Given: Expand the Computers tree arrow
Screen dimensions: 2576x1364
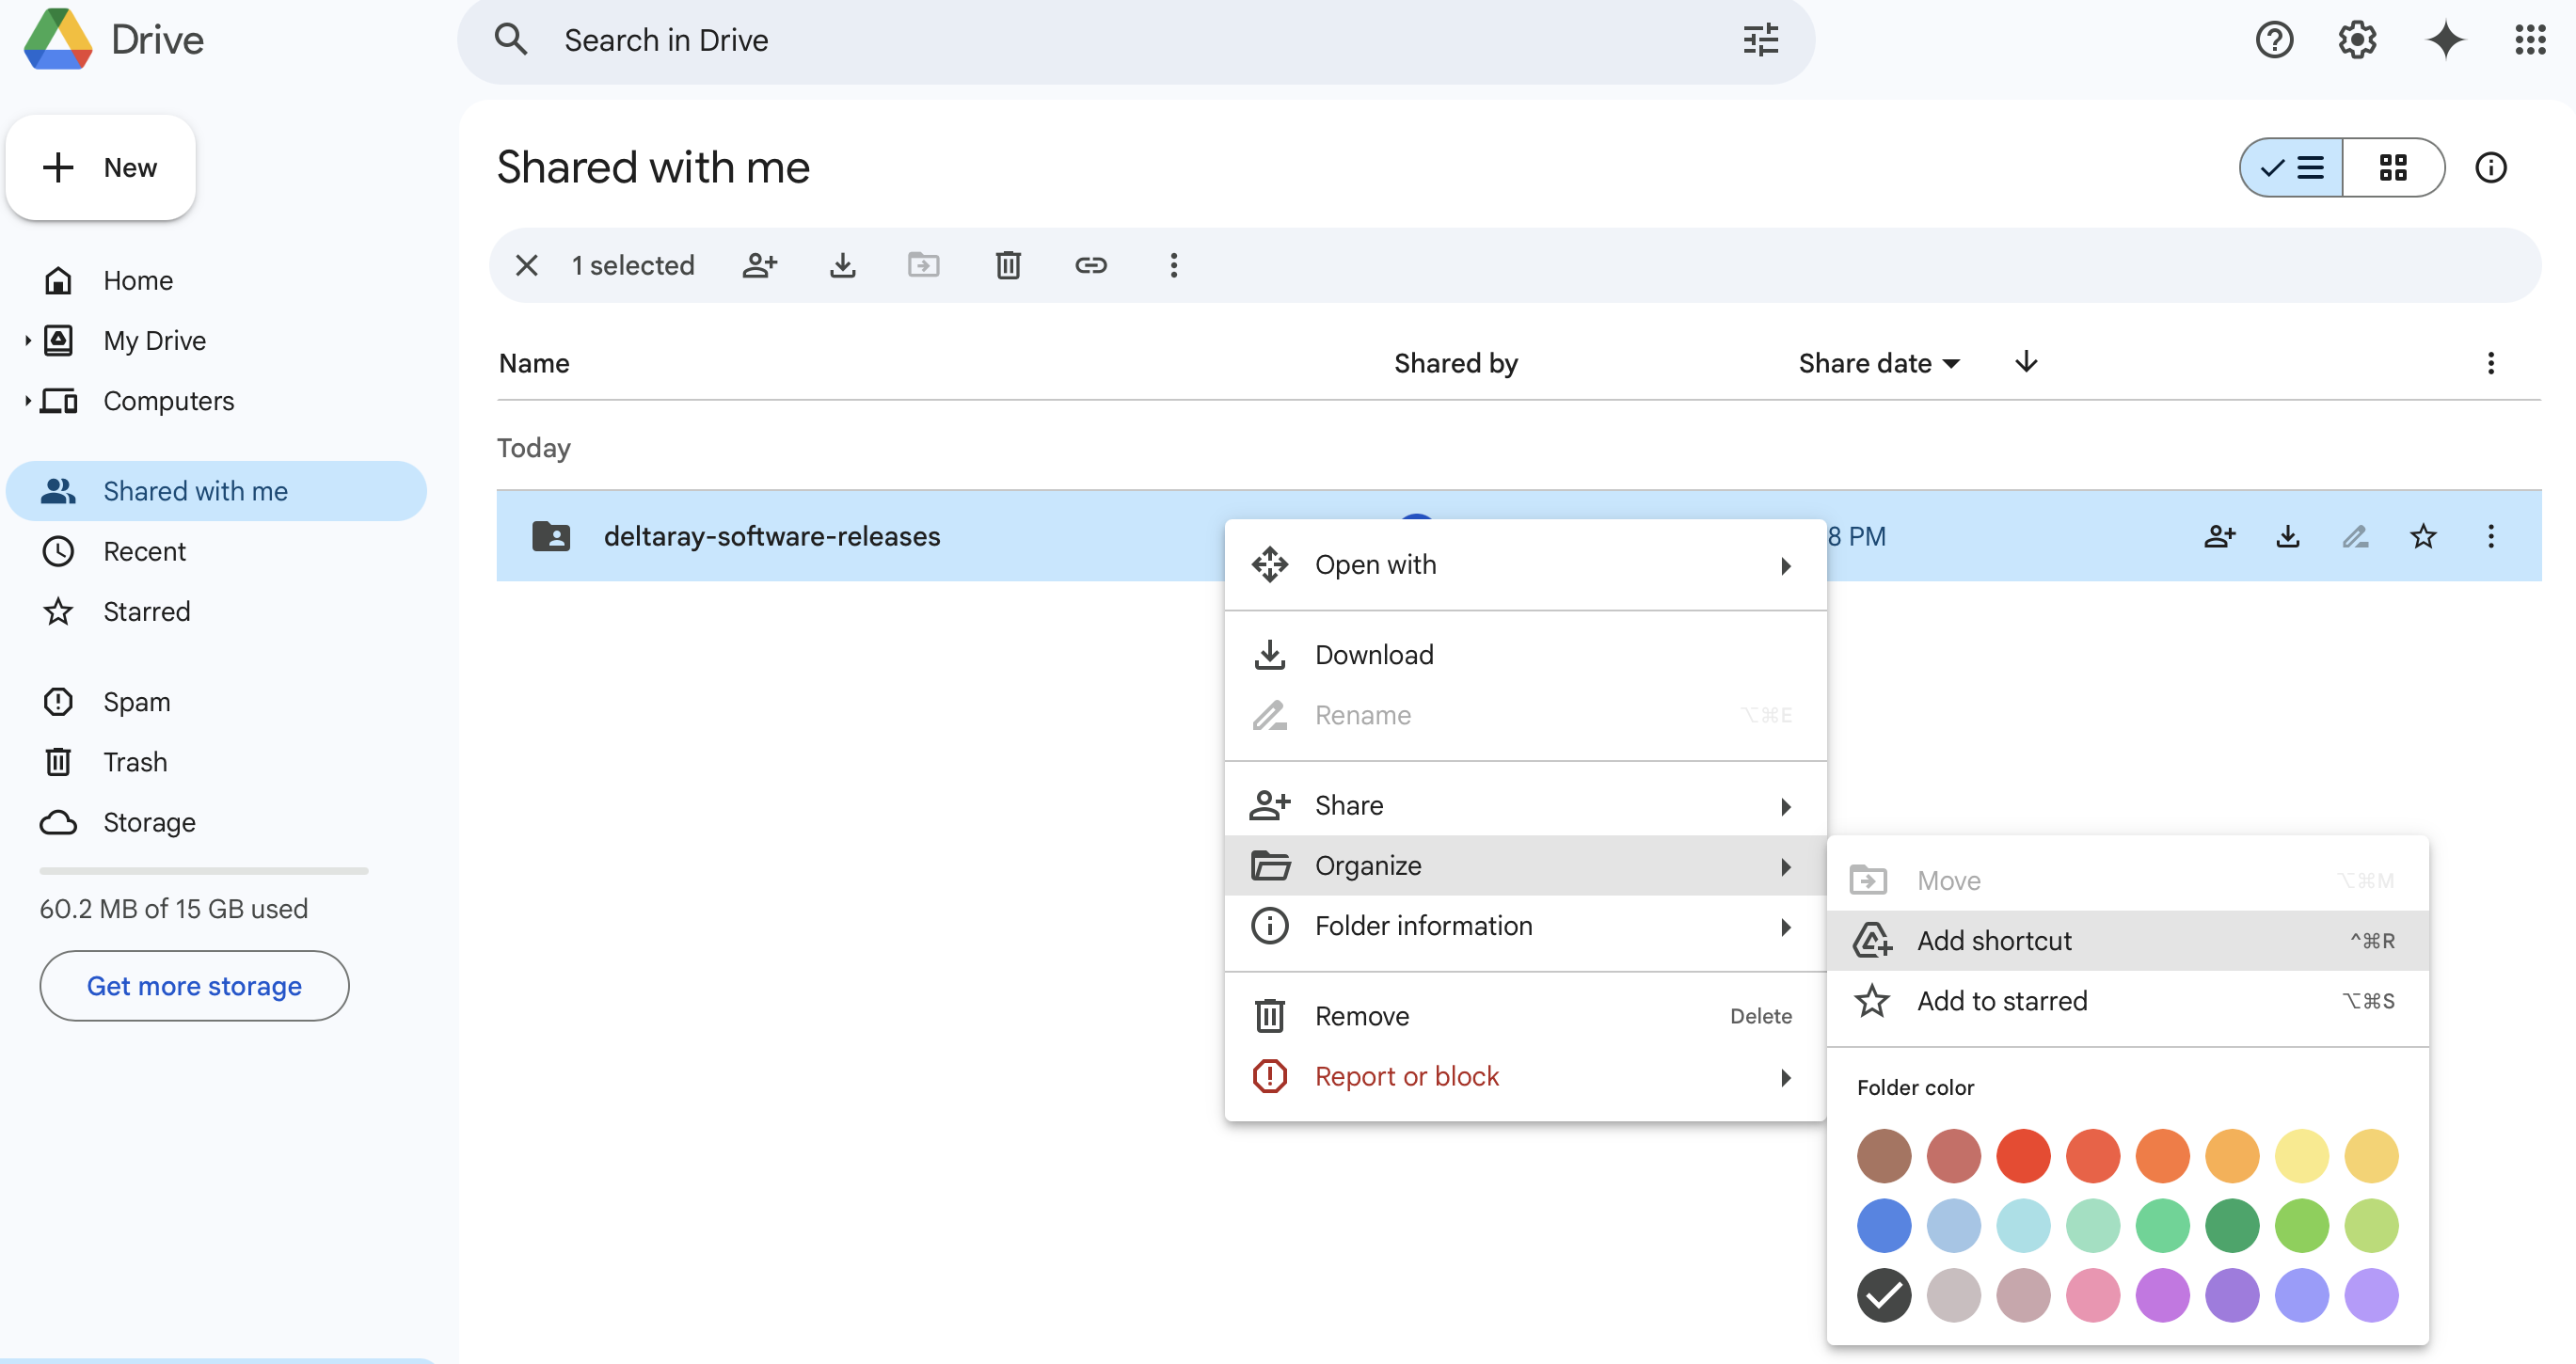Looking at the screenshot, I should click(27, 401).
